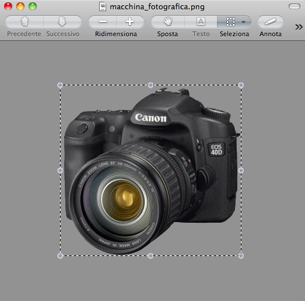Go to next image with Successivo arrow
This screenshot has width=305, height=301.
(62, 22)
